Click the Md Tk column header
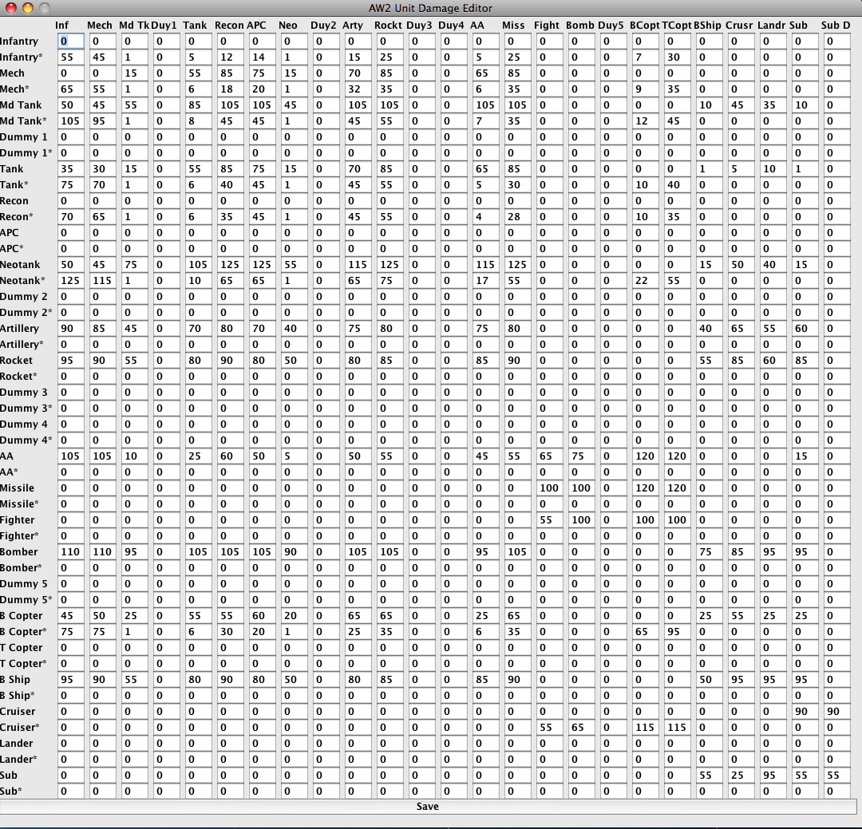This screenshot has height=829, width=862. point(134,26)
